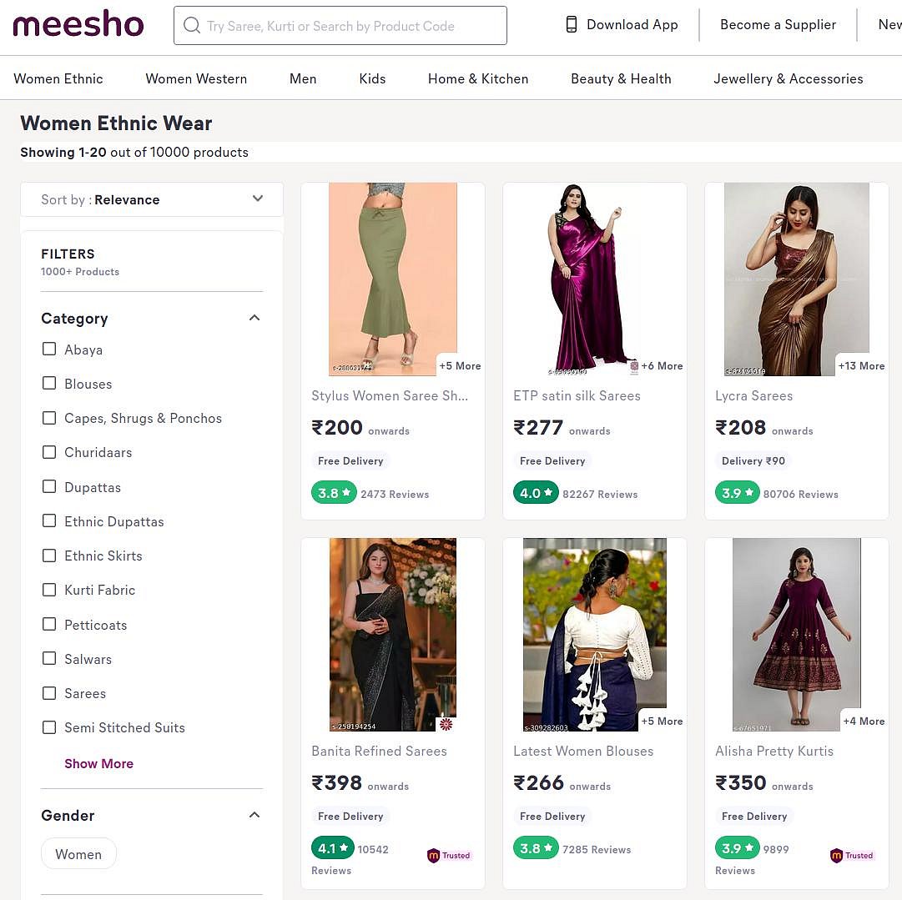Click the Trusted badge on Alisha Pretty Kurtis
This screenshot has width=902, height=900.
851,855
